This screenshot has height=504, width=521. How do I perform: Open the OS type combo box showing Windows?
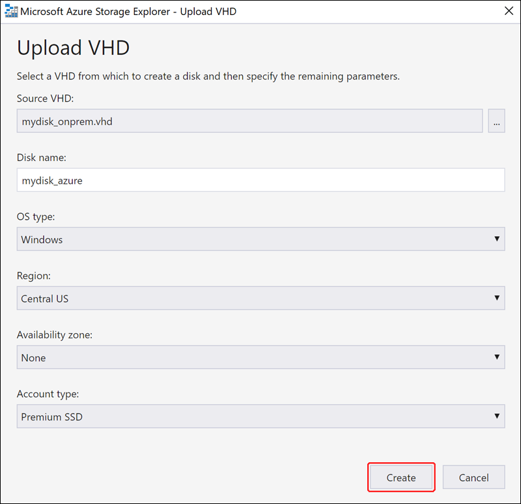(x=261, y=239)
